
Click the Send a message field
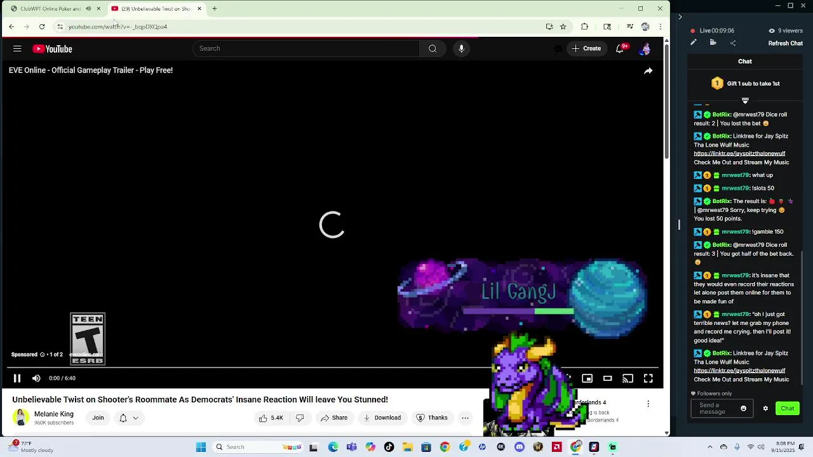718,409
